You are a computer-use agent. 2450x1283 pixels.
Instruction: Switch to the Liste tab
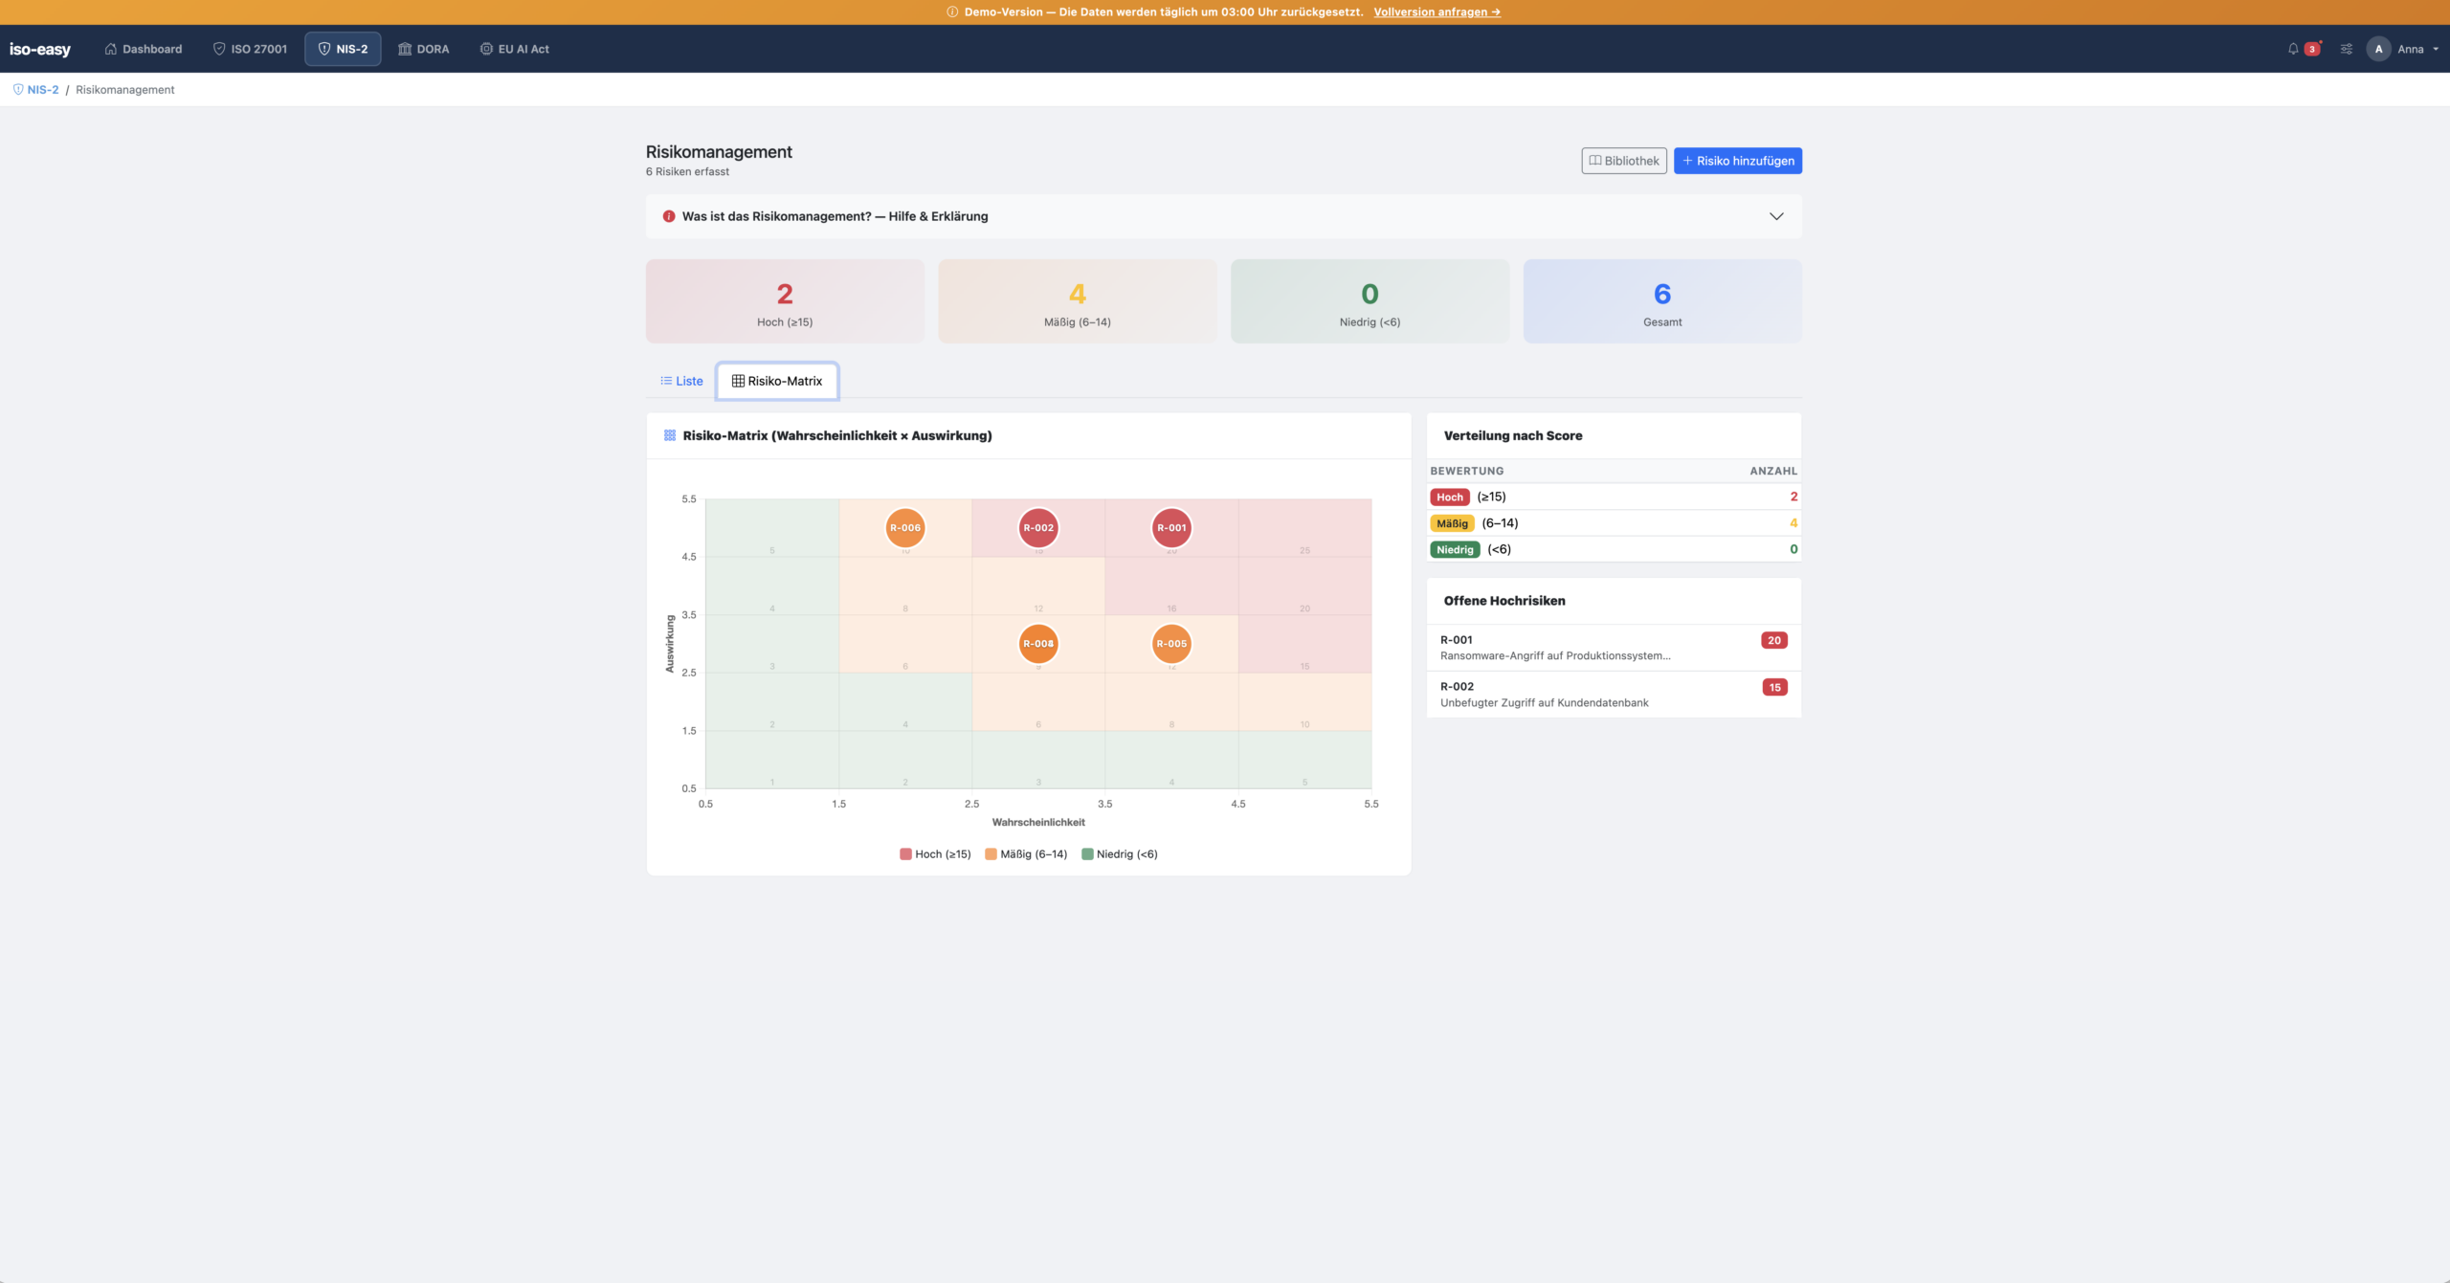(681, 381)
